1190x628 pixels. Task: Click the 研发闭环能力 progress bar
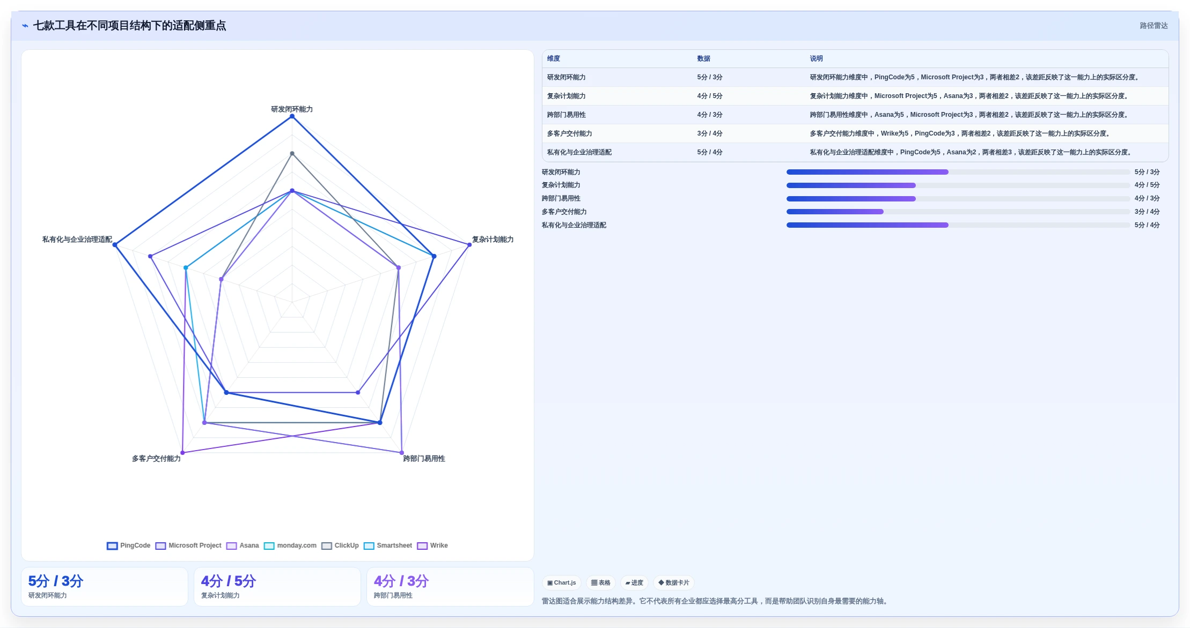tap(958, 172)
